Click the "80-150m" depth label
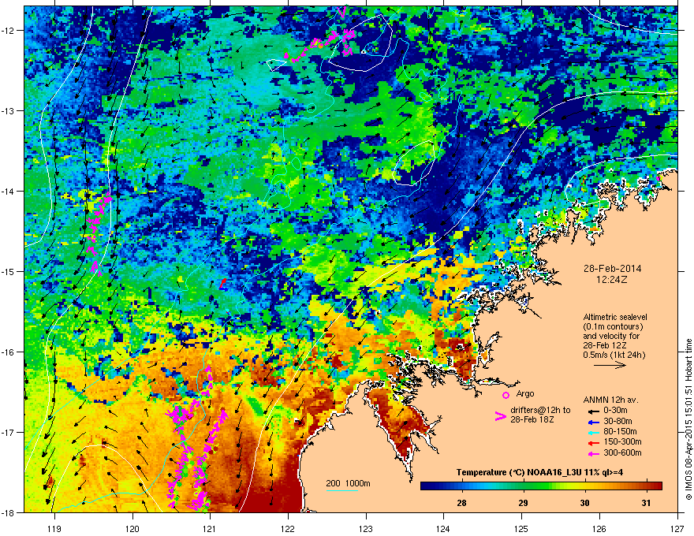This screenshot has width=694, height=536. [620, 432]
